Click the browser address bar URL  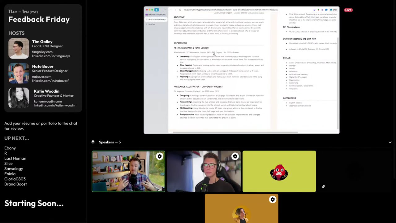point(230,10)
